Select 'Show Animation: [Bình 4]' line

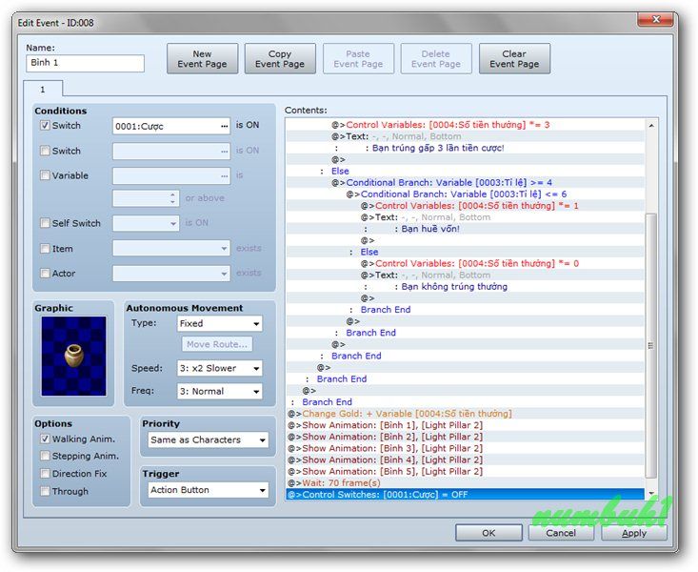tap(465, 460)
